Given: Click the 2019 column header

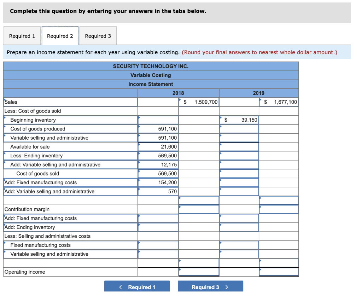Looking at the screenshot, I should 258,93.
